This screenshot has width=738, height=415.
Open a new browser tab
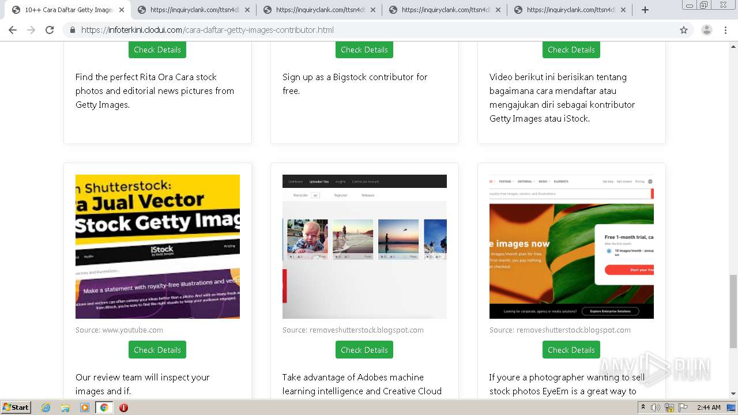pos(645,10)
